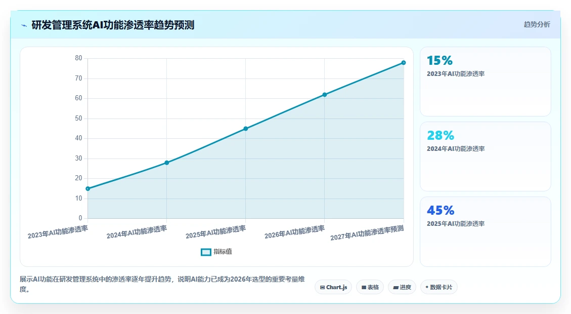Click the 趋势分析 label in header
The height and width of the screenshot is (314, 571).
[537, 24]
